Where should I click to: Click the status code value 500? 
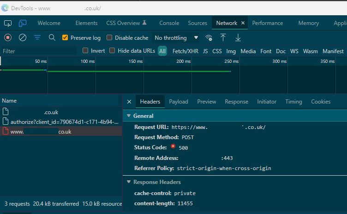(183, 148)
